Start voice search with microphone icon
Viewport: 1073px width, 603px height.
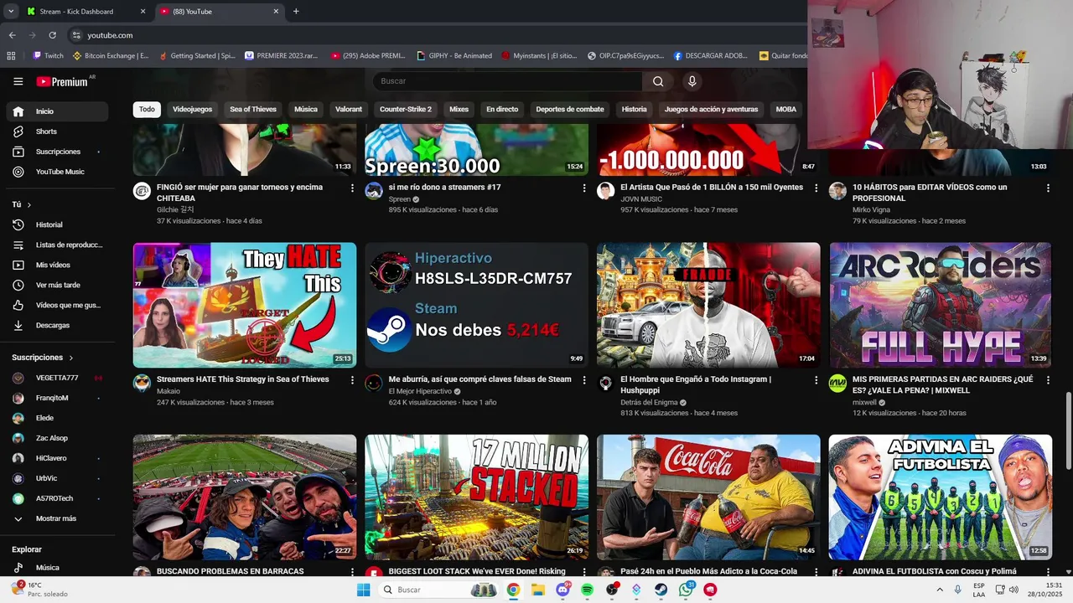click(x=692, y=81)
